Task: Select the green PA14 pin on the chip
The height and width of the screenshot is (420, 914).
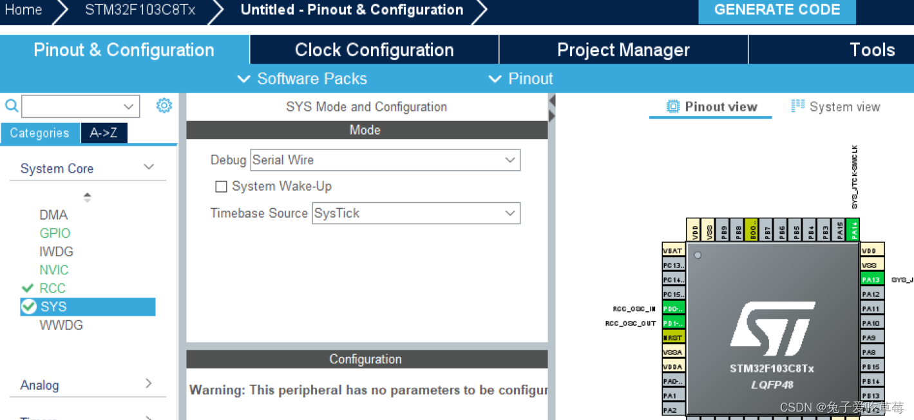Action: click(853, 229)
